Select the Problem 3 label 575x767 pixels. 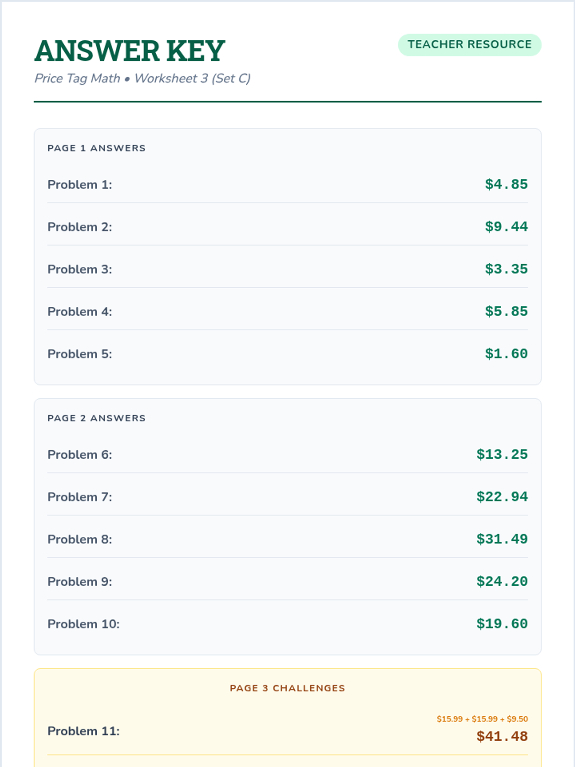click(80, 269)
